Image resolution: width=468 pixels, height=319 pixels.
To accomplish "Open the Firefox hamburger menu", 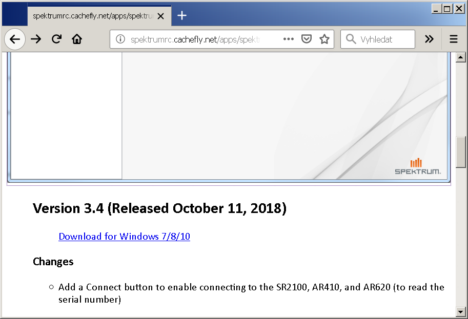I will [454, 39].
